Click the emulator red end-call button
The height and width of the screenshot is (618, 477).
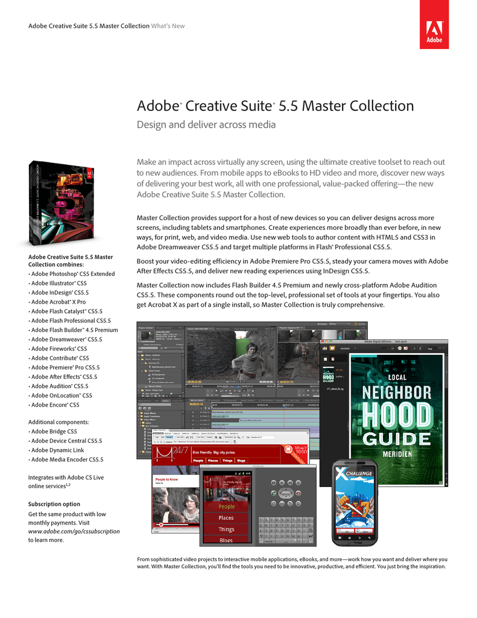coord(298,493)
